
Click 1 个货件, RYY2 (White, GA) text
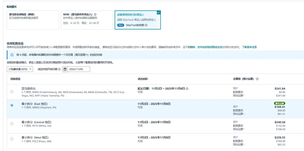(x=36, y=126)
